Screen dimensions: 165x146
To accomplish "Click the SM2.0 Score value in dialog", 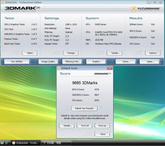I will pos(97,90).
